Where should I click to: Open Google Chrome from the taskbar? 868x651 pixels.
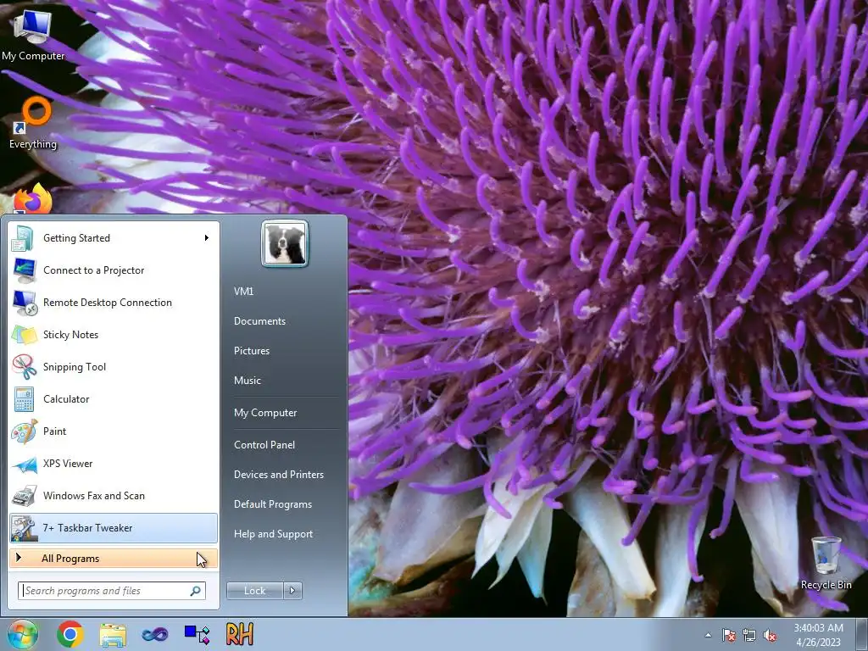(70, 634)
